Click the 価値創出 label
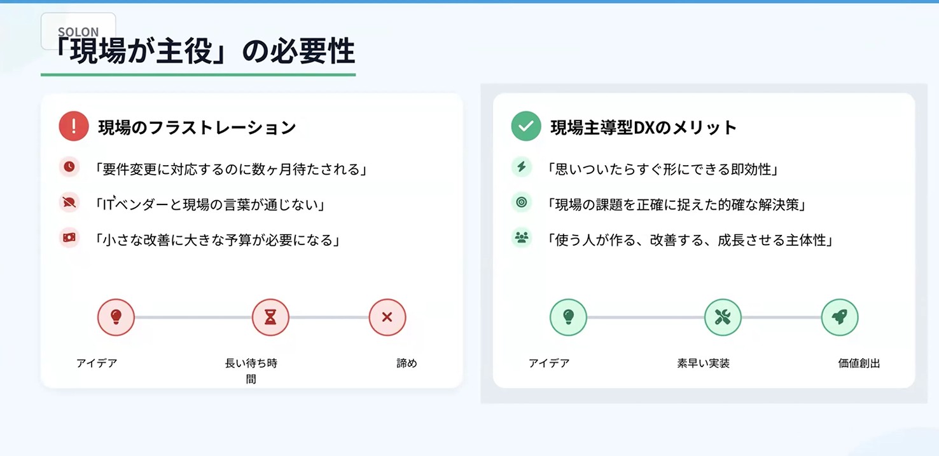The width and height of the screenshot is (939, 456). coord(859,364)
